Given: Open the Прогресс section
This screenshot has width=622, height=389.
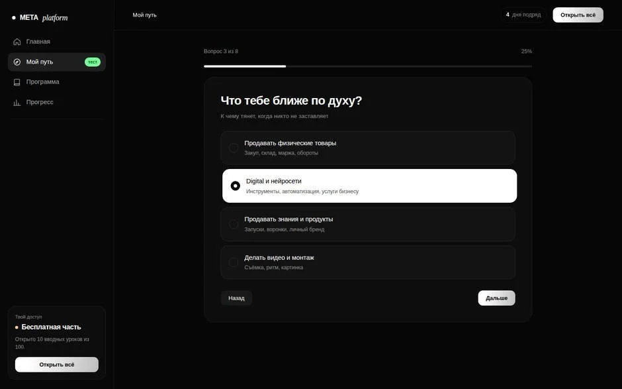Looking at the screenshot, I should pos(57,102).
